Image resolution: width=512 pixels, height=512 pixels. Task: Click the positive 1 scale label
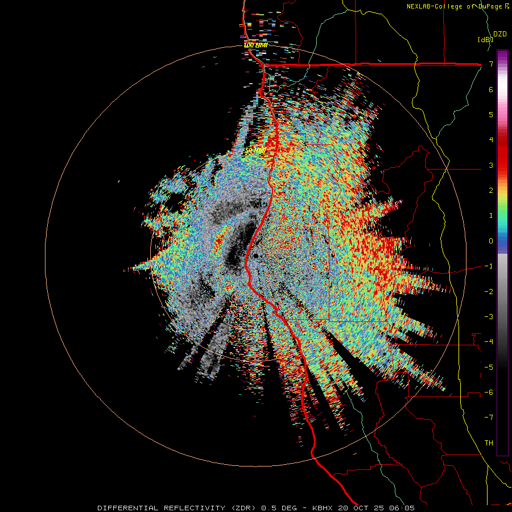tap(491, 216)
